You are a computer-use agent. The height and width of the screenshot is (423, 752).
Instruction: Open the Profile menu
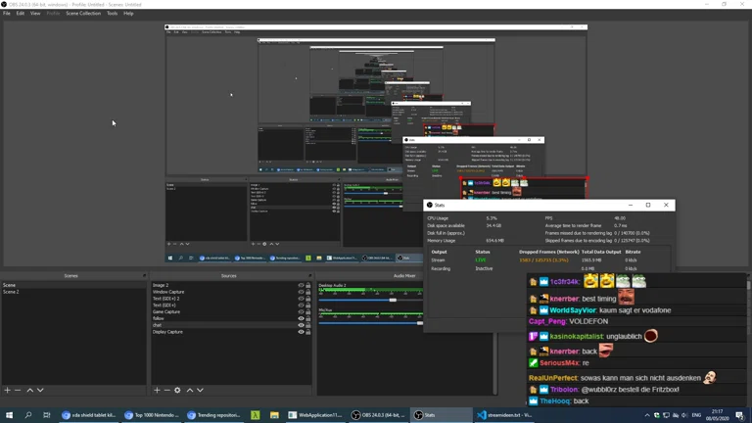53,14
